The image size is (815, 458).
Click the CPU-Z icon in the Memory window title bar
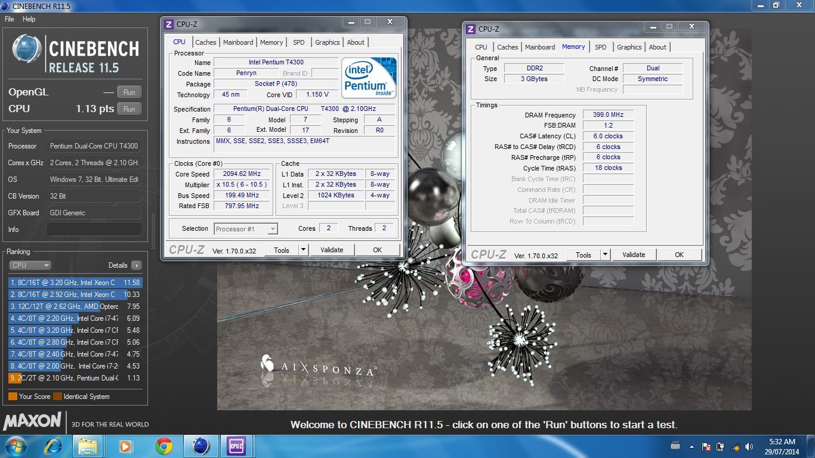[x=471, y=29]
